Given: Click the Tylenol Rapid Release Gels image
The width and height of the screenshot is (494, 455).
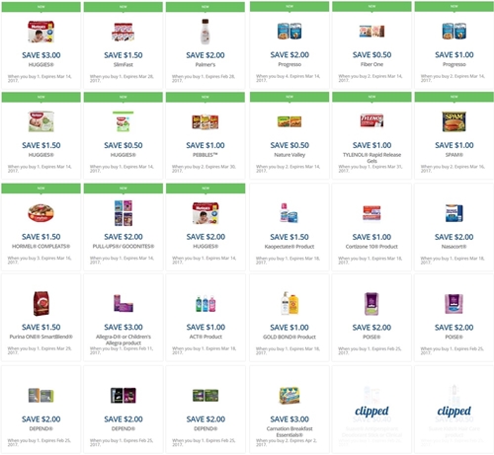Looking at the screenshot, I should pyautogui.click(x=371, y=121).
